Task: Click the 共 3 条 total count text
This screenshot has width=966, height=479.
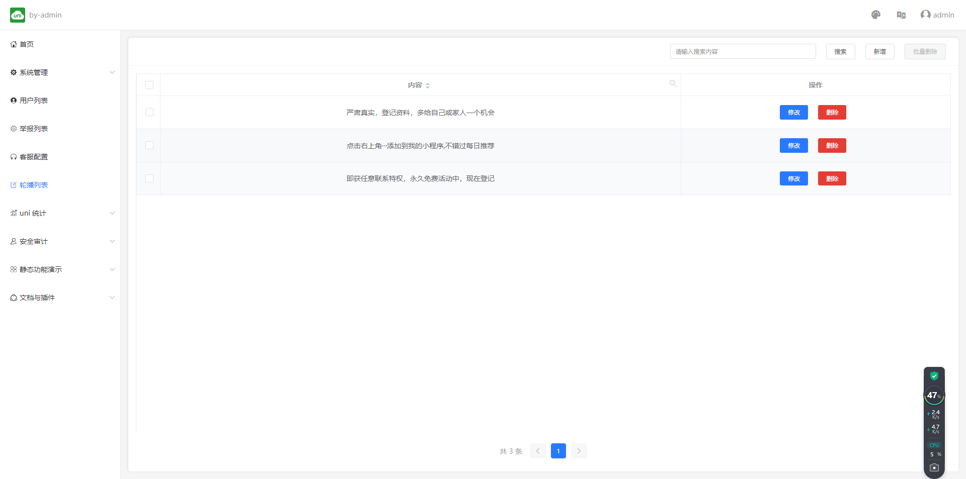Action: pyautogui.click(x=511, y=451)
